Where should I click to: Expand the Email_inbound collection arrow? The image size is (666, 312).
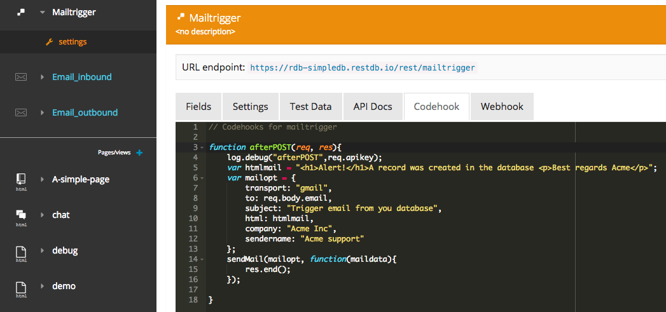point(43,77)
